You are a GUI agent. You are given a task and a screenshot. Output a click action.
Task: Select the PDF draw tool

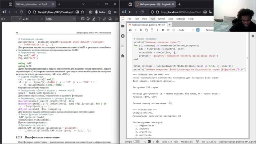[104, 19]
